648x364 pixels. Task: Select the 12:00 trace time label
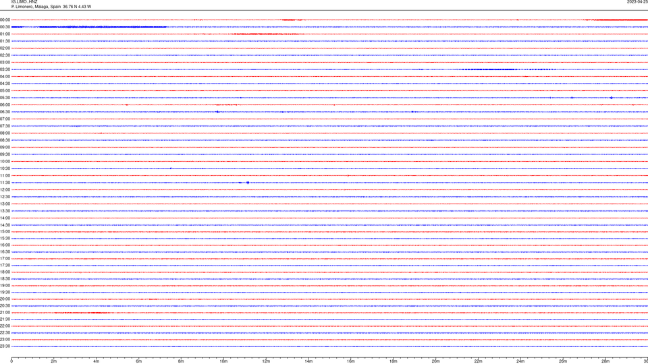5,190
